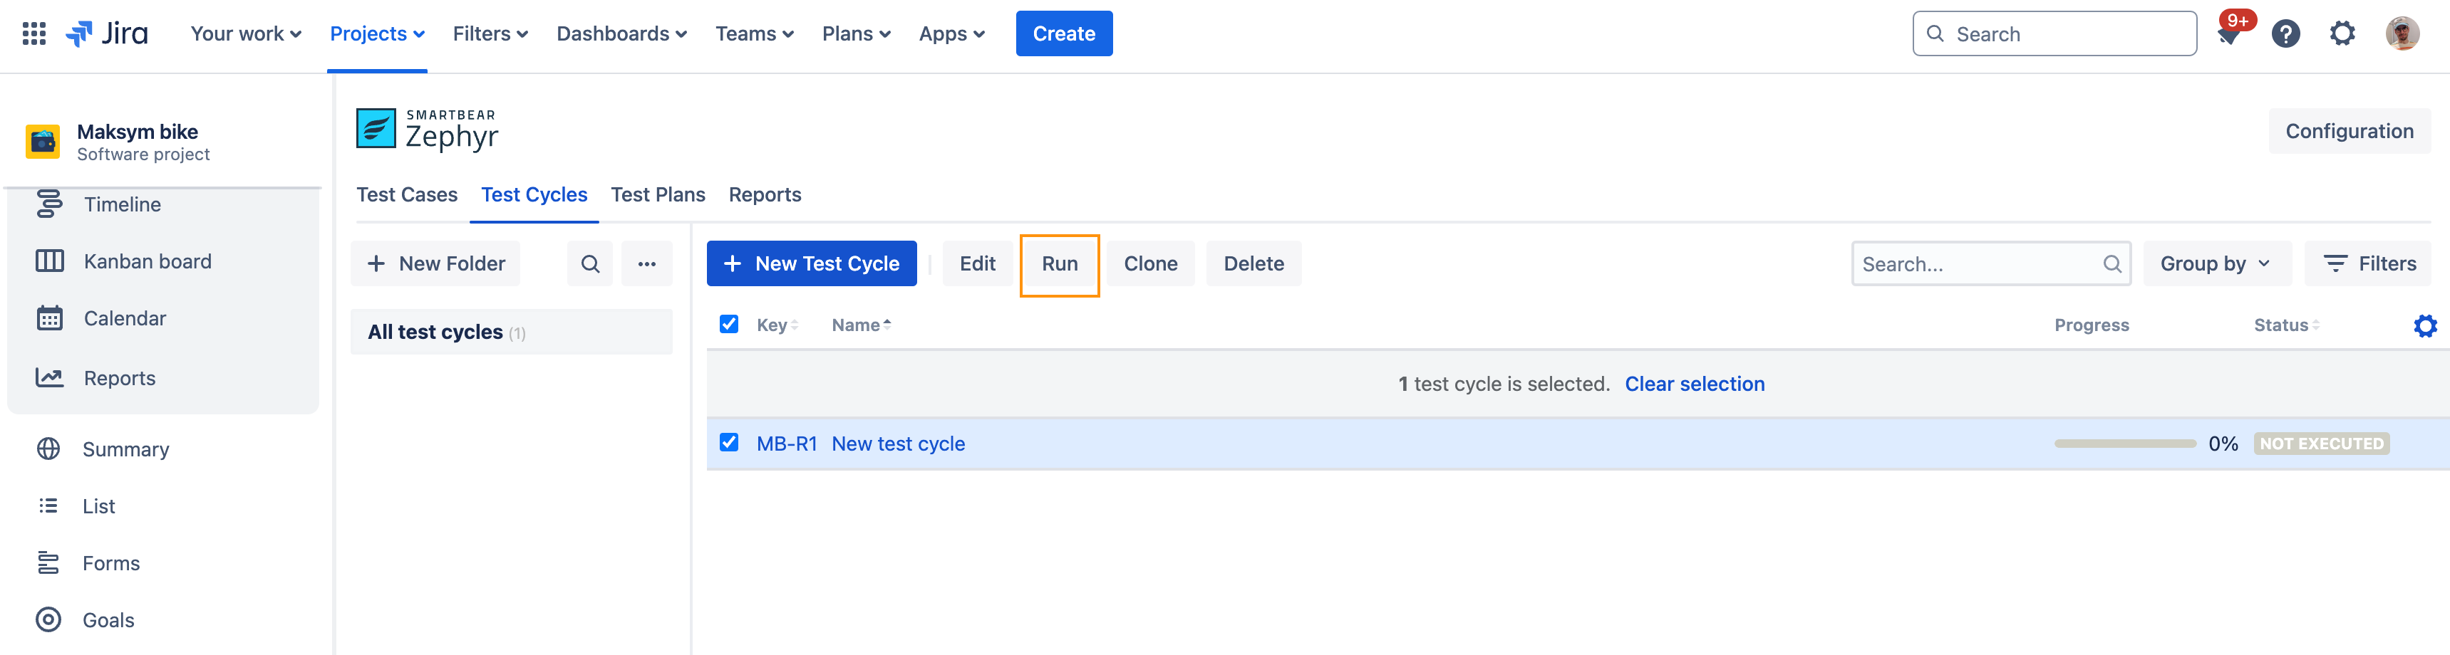
Task: Uncheck the select all cycles checkbox
Action: [728, 324]
